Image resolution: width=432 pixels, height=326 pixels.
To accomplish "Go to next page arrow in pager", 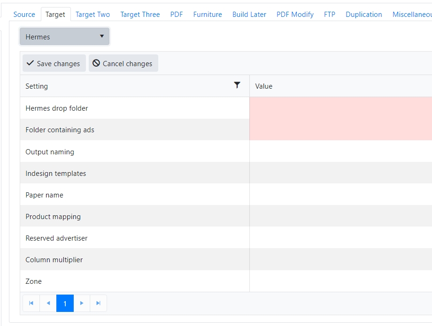I will [x=82, y=303].
